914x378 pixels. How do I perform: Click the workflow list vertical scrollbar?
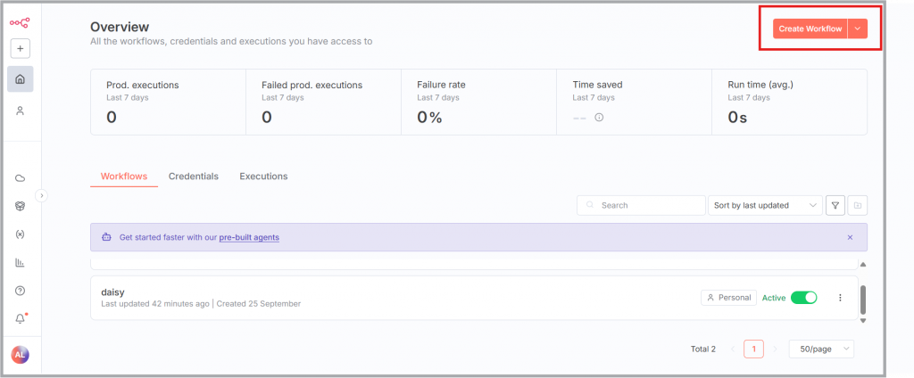[x=862, y=298]
